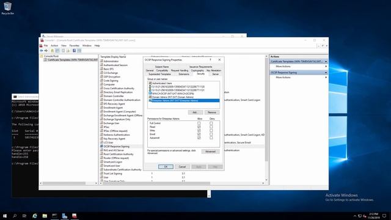Click the template list scroll-up arrow
This screenshot has width=391, height=220.
(266, 57)
